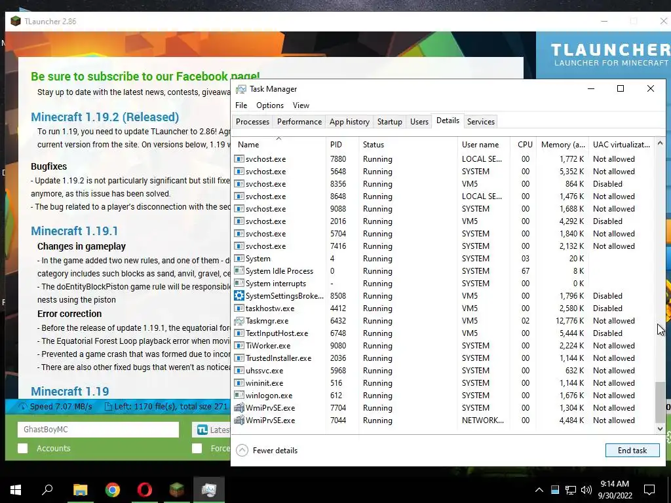Click the GhastBoyMC username field
This screenshot has width=671, height=503.
point(98,430)
